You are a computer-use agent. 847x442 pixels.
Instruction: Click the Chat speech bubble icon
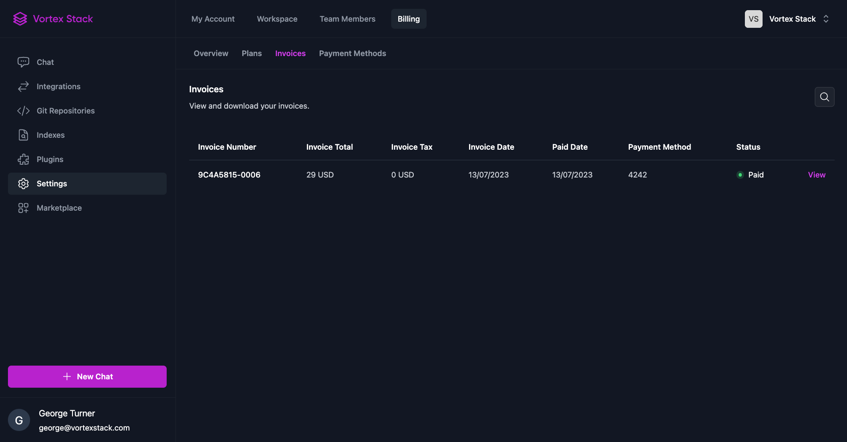[23, 62]
